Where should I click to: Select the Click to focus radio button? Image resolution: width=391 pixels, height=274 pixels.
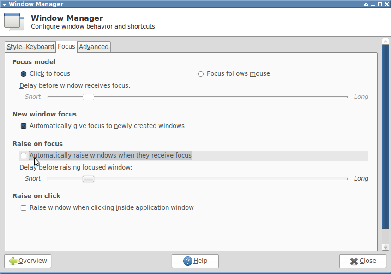(x=24, y=74)
